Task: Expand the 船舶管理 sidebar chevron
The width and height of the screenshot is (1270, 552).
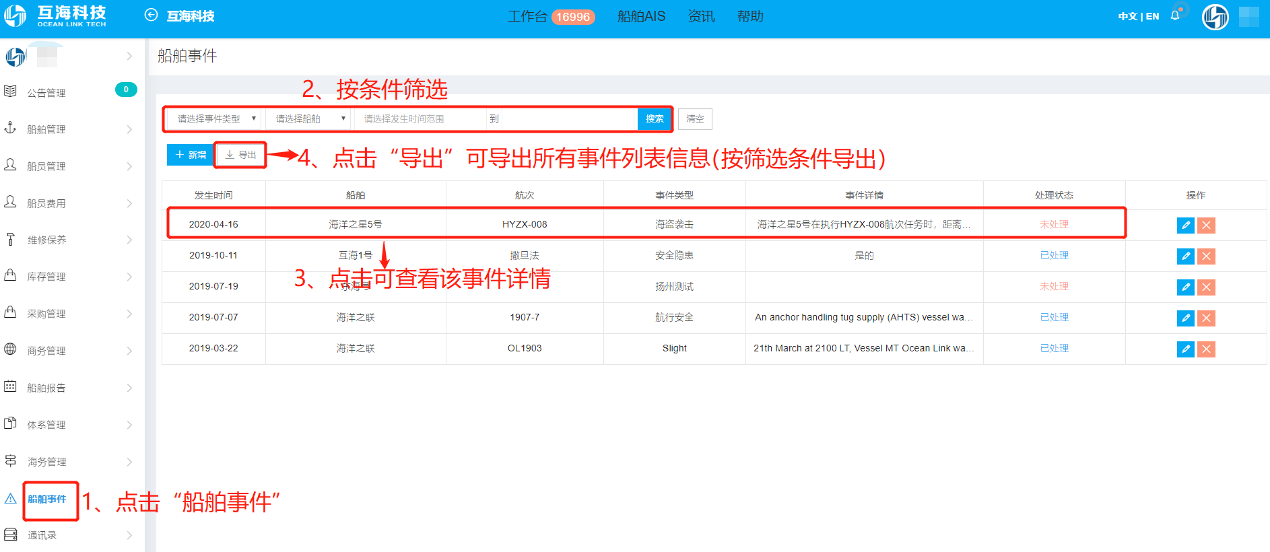Action: pyautogui.click(x=129, y=129)
